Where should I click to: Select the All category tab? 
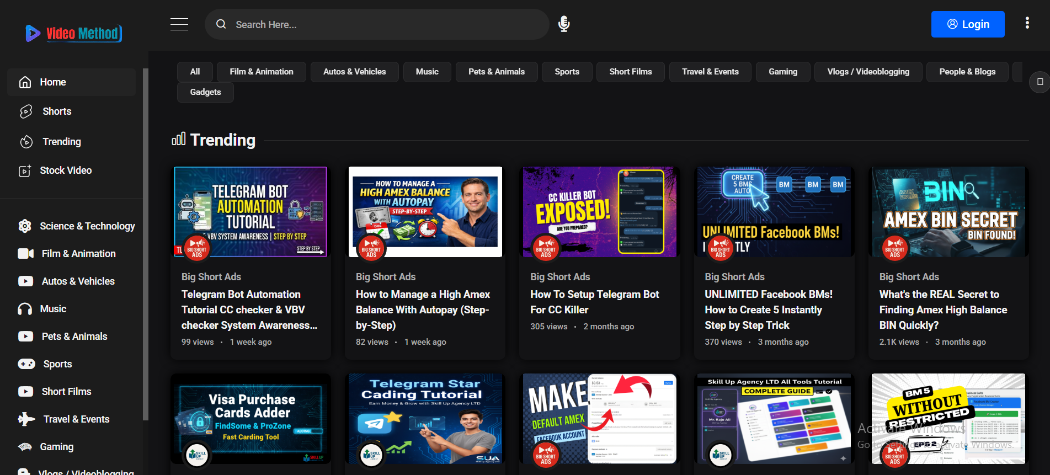click(195, 72)
